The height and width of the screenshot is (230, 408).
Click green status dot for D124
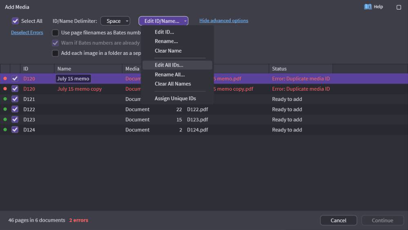click(5, 129)
